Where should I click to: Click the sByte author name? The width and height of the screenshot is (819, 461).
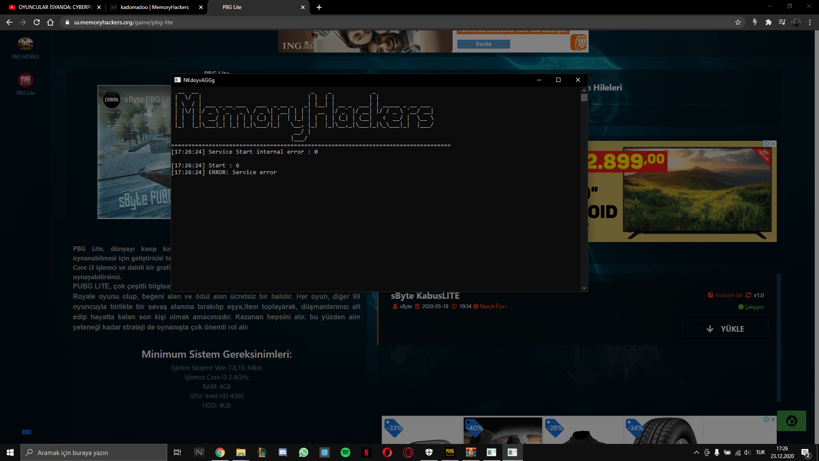click(x=406, y=306)
